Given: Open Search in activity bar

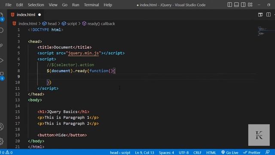Looking at the screenshot, I should tap(1, 30).
